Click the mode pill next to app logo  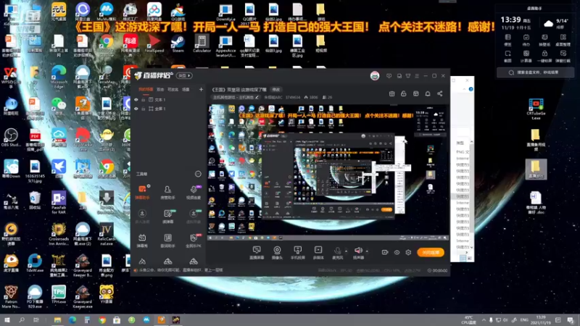point(184,76)
